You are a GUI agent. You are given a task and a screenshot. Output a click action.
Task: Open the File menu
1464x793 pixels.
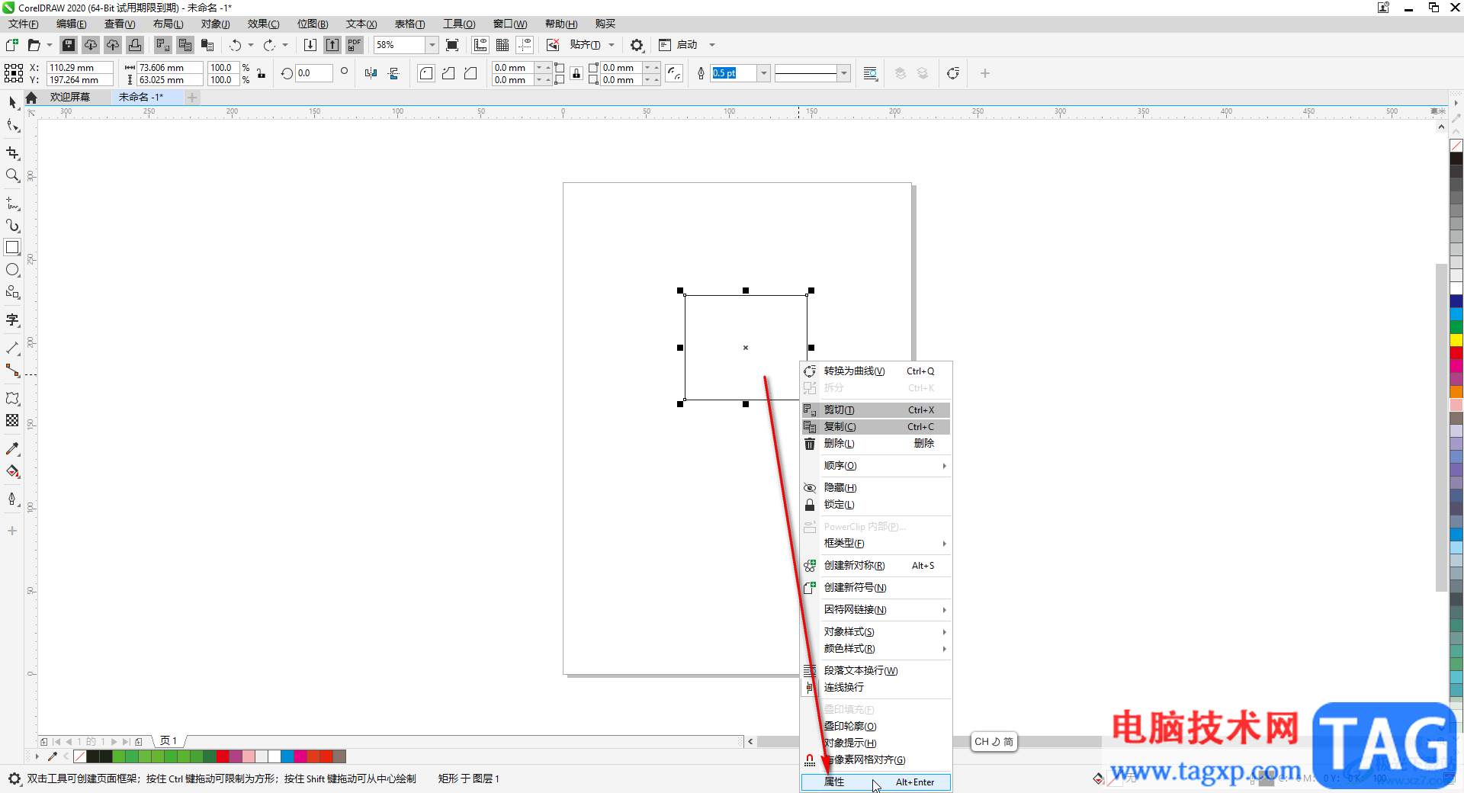(24, 24)
